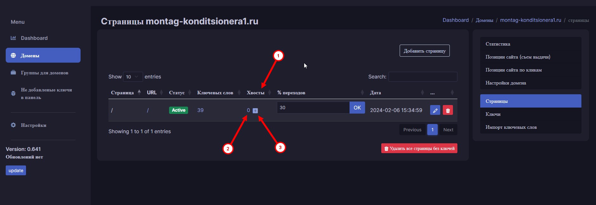Click the Dashboard chart icon in sidebar
Image resolution: width=596 pixels, height=205 pixels.
point(13,38)
